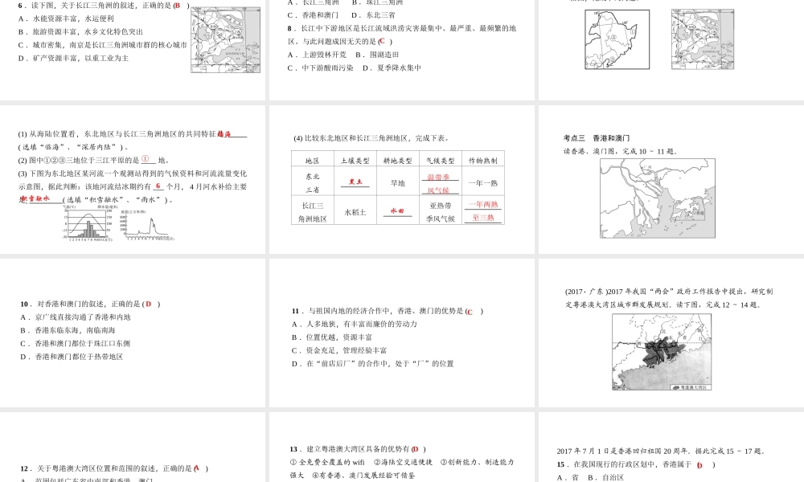Select option B 香港东临东海，南临南海
Viewport: 804px width, 482px height.
tap(68, 330)
